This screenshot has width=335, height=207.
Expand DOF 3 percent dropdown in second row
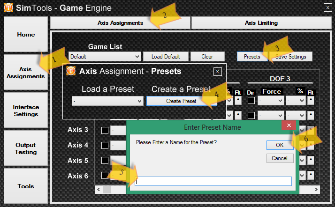point(296,116)
